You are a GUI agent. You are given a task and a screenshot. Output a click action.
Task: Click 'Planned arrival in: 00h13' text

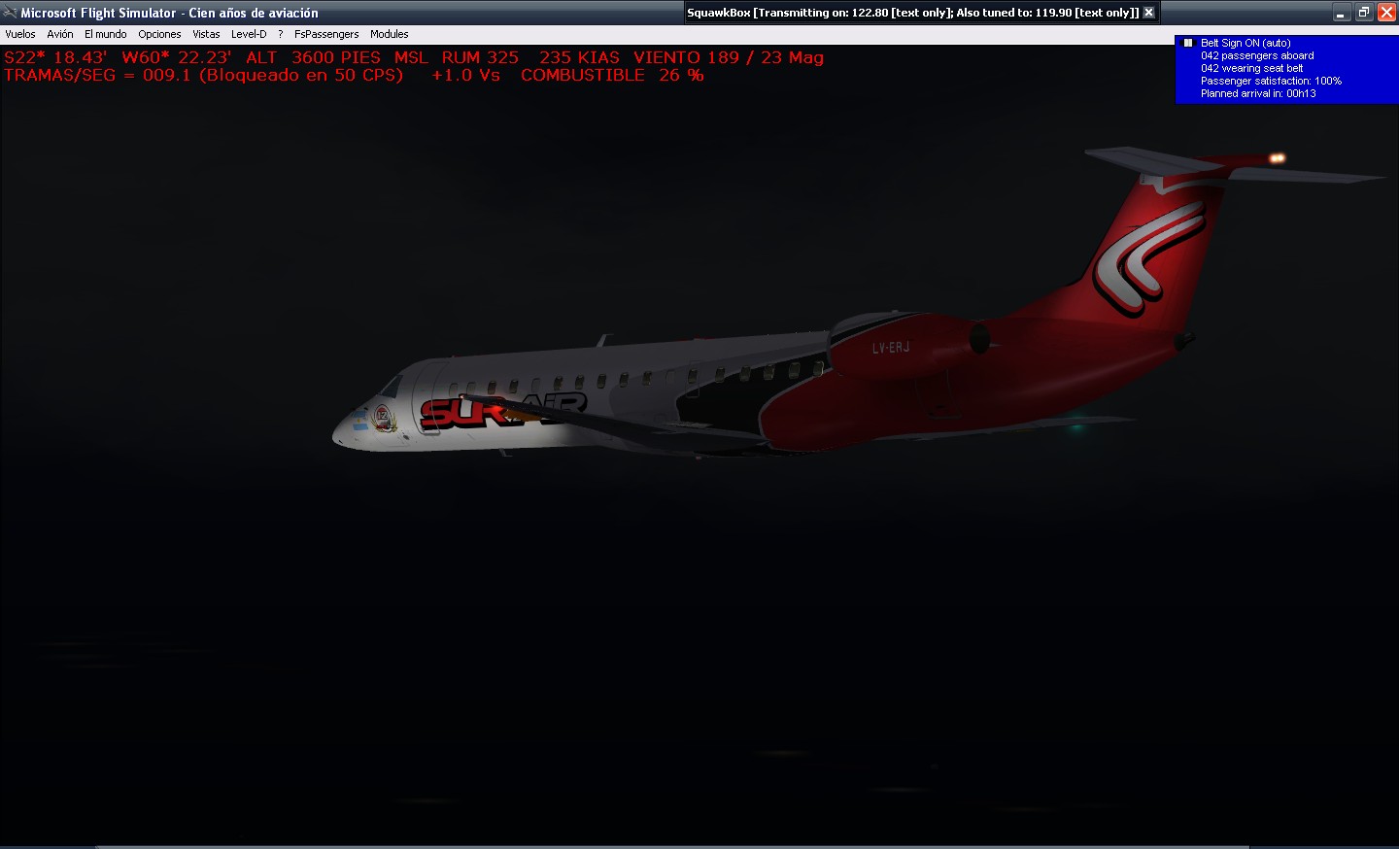1258,93
